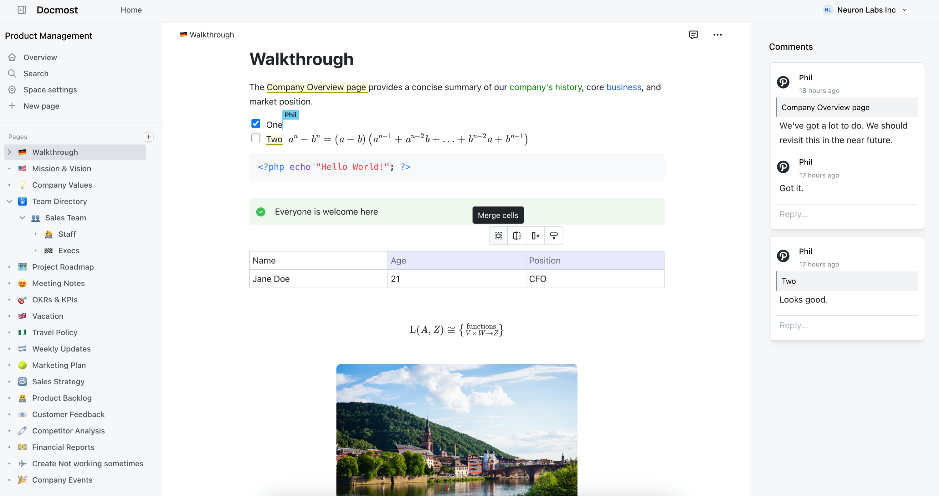The width and height of the screenshot is (939, 496).
Task: Click the more options ellipsis icon
Action: tap(717, 34)
